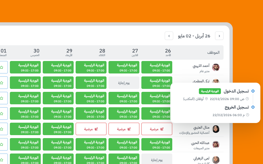The image size is (263, 164).
Task: Select the 27 الاثنين day header
Action: 135,52
